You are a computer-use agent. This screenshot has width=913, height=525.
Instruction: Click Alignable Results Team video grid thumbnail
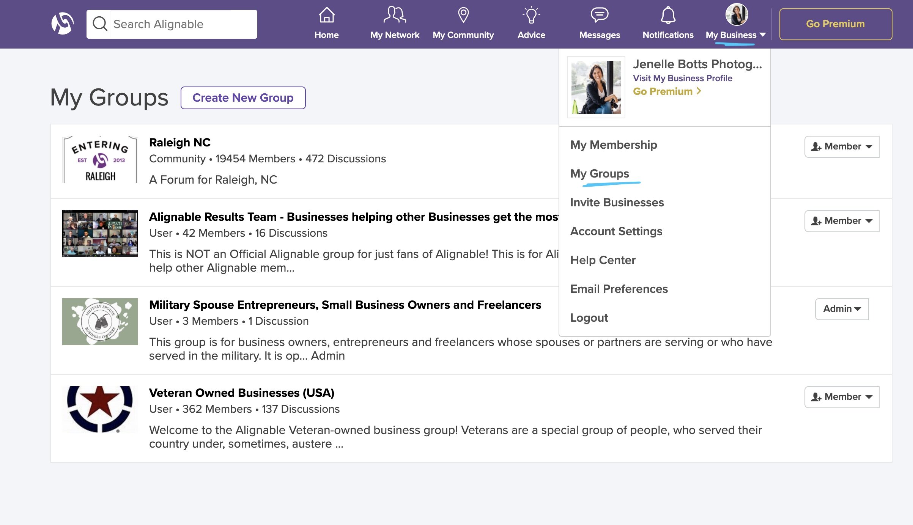100,234
